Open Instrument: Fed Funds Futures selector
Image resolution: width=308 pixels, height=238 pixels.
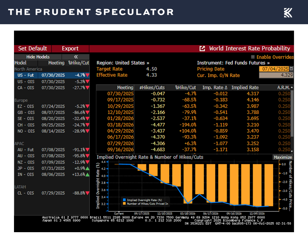click(x=233, y=63)
